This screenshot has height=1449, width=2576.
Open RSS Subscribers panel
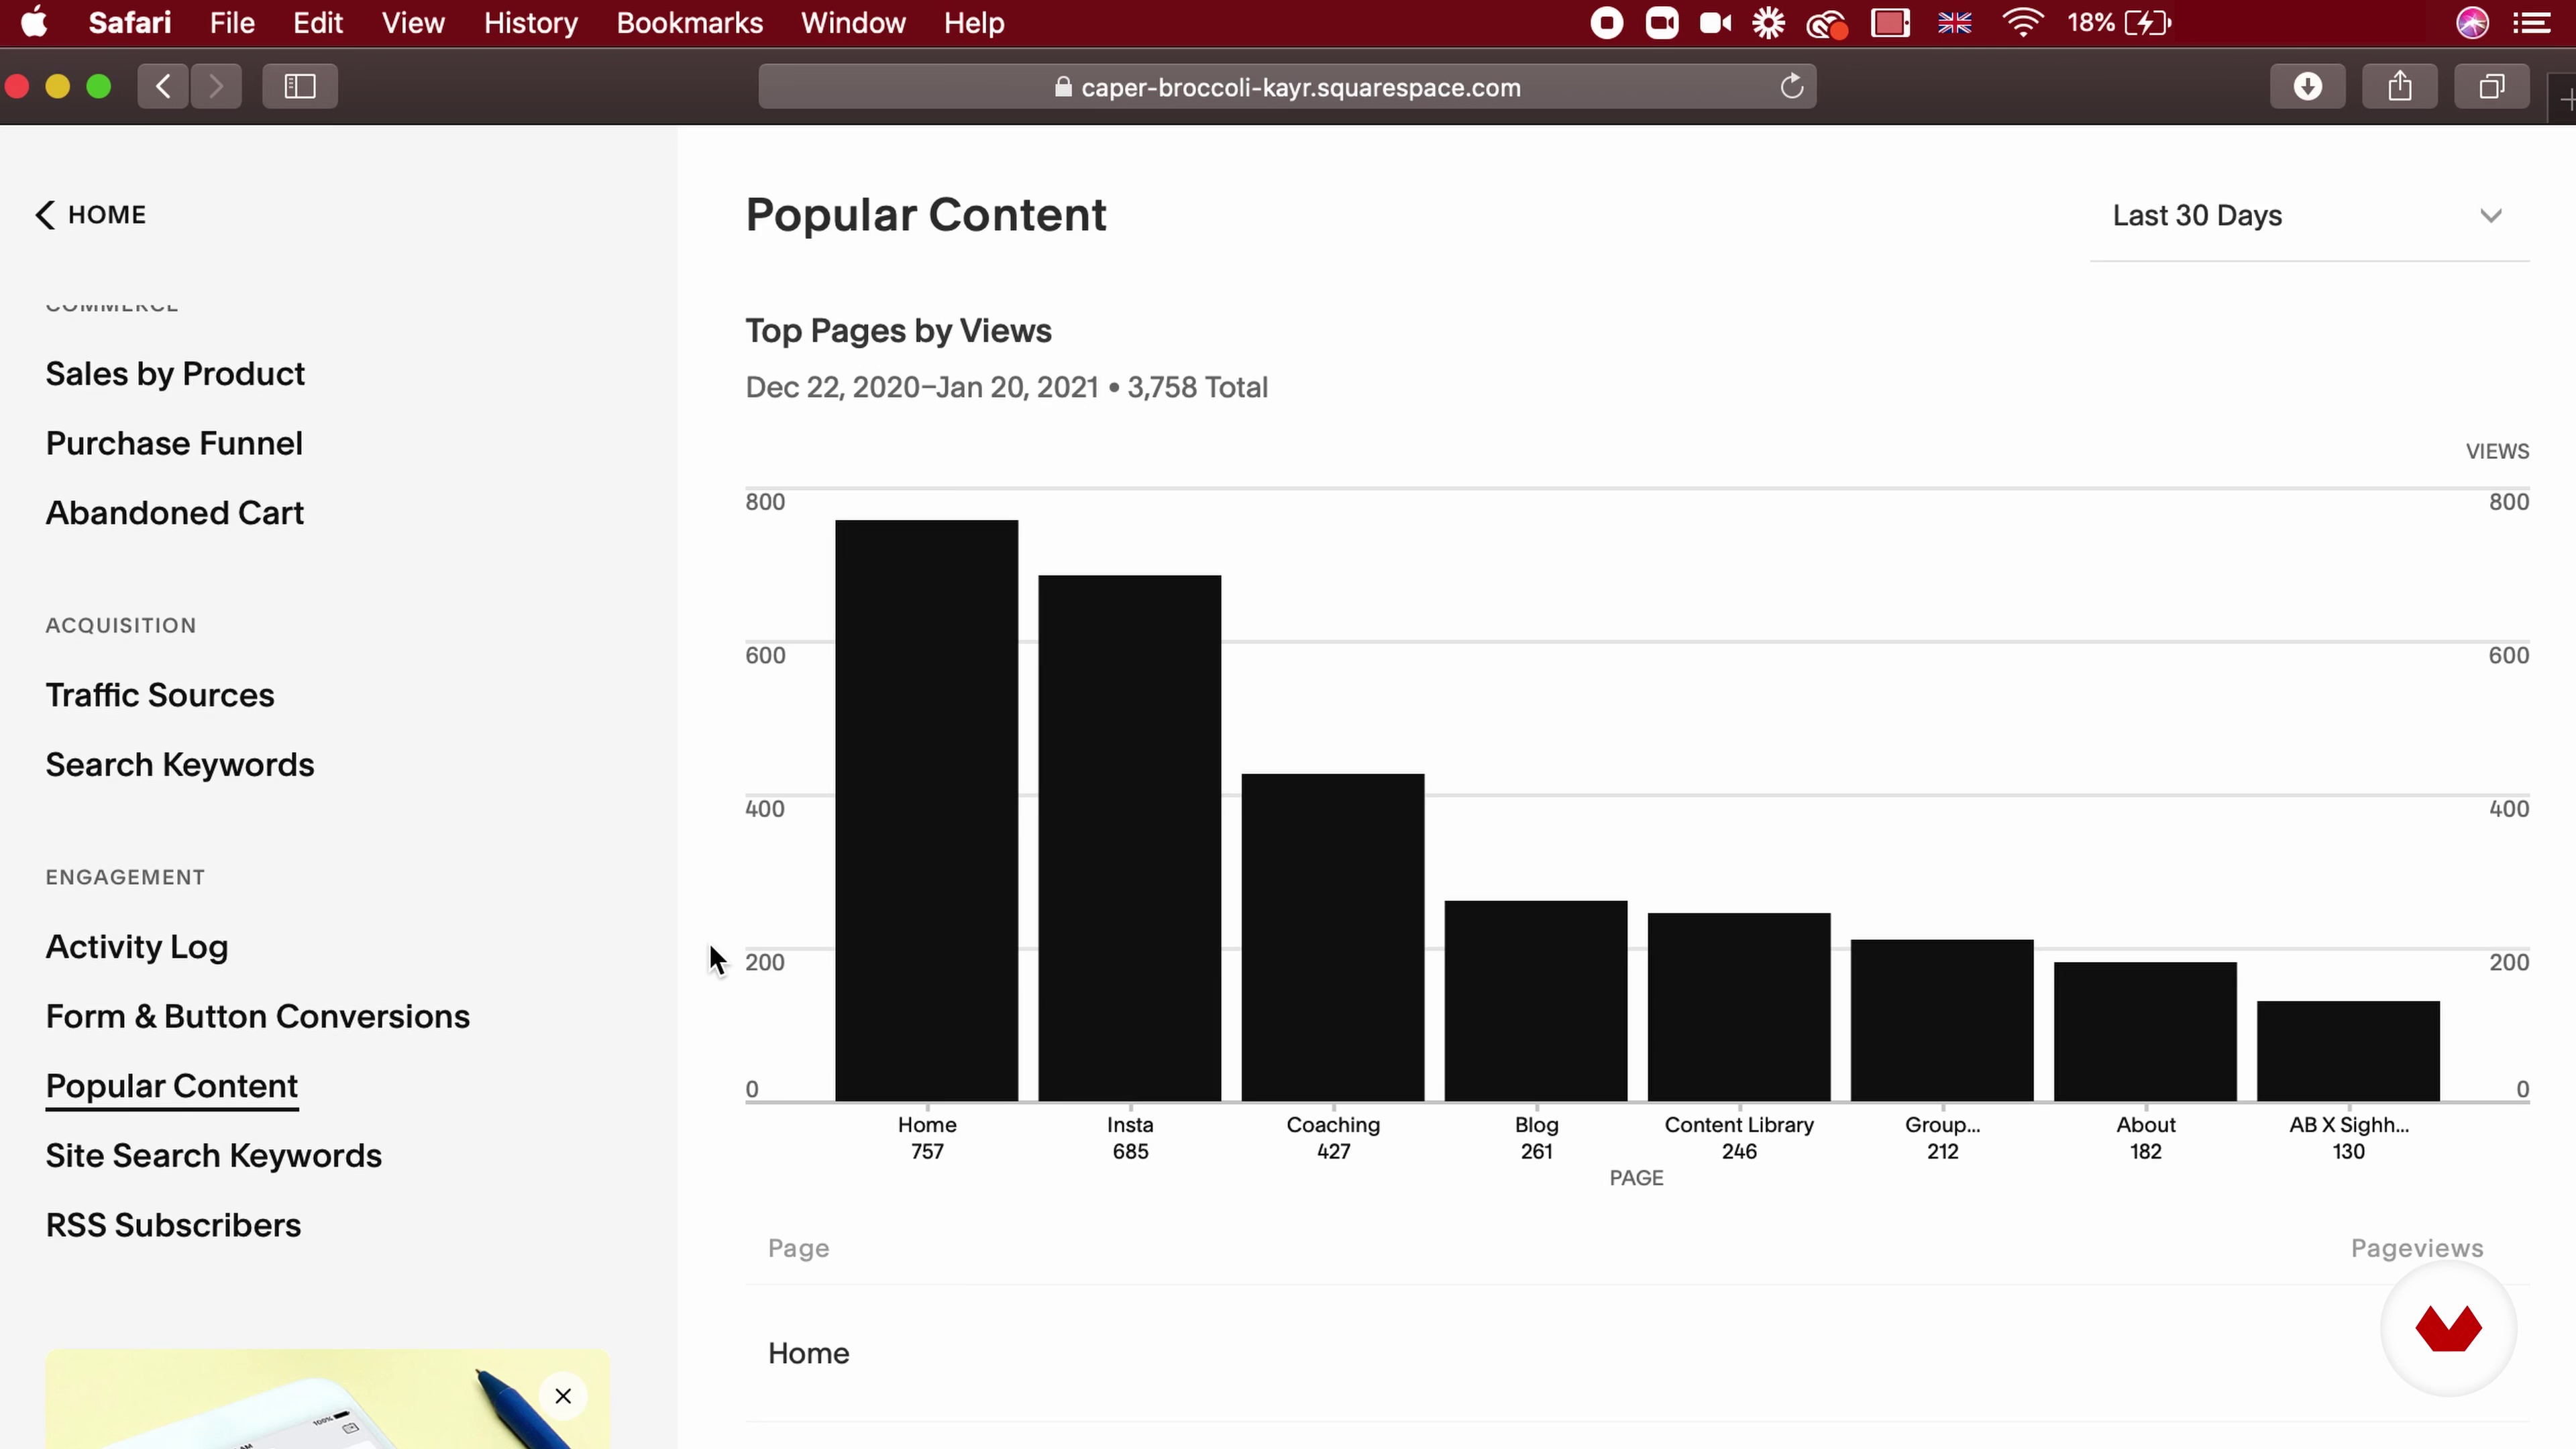tap(173, 1226)
